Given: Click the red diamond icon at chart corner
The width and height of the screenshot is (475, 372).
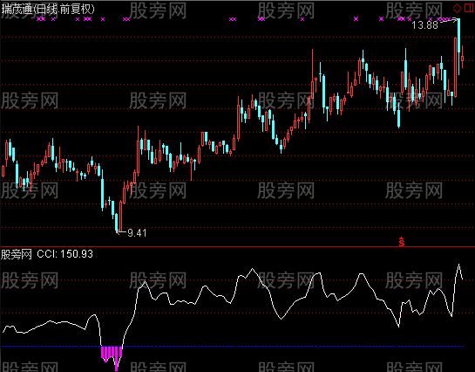Looking at the screenshot, I should 457,8.
